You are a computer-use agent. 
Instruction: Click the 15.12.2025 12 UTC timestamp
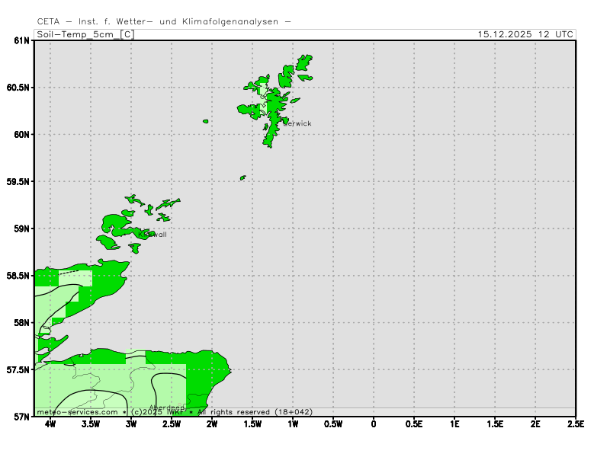point(525,34)
